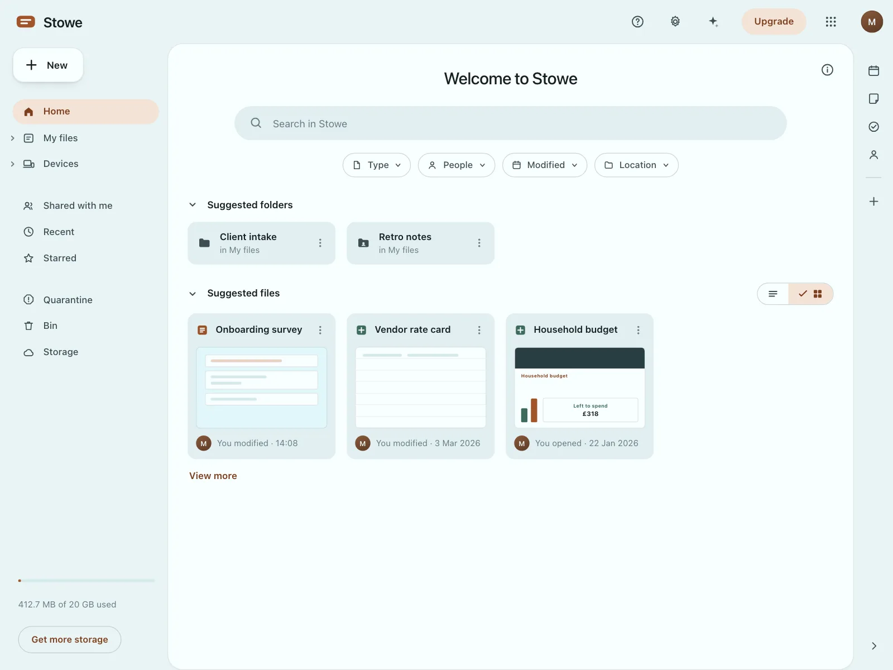Click the Onboarding survey form file icon
The height and width of the screenshot is (670, 893).
click(203, 330)
